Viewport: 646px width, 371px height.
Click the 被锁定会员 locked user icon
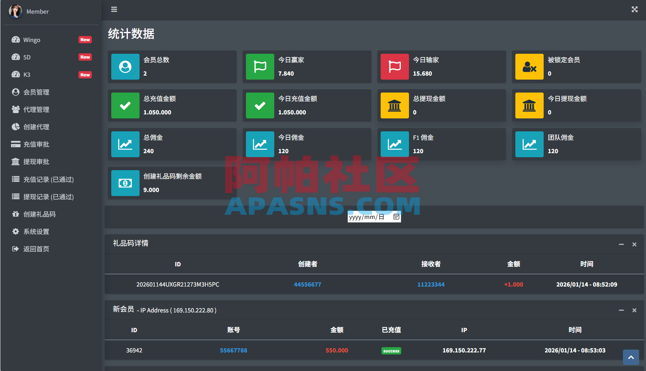pos(530,67)
